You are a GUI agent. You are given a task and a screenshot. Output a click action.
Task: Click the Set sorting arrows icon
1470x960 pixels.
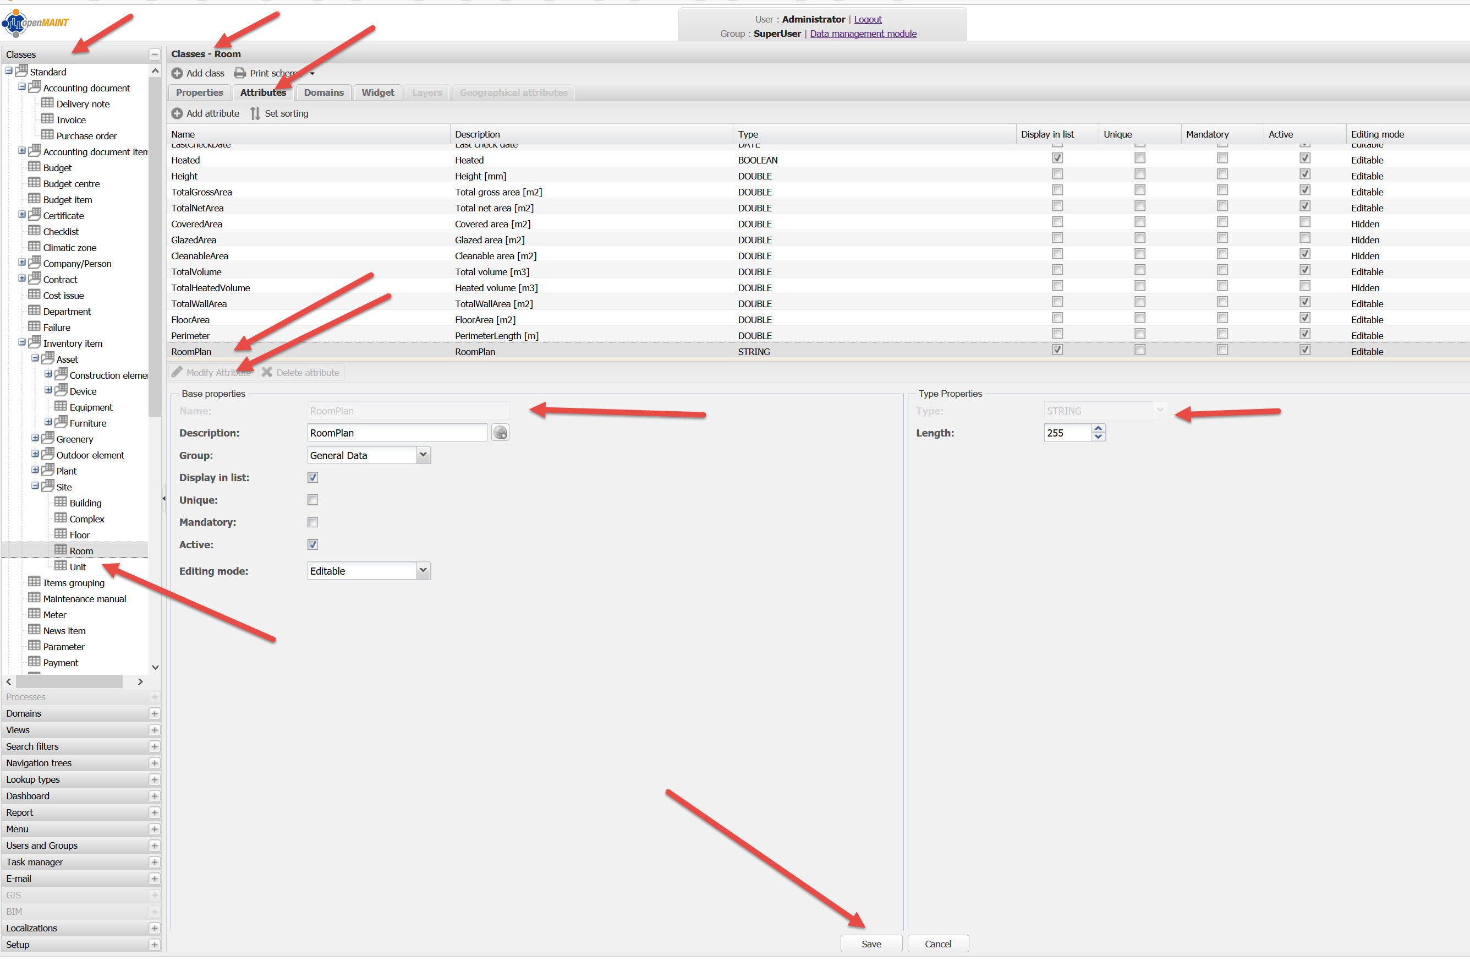coord(255,114)
